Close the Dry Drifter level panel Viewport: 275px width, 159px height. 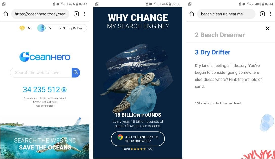click(267, 28)
